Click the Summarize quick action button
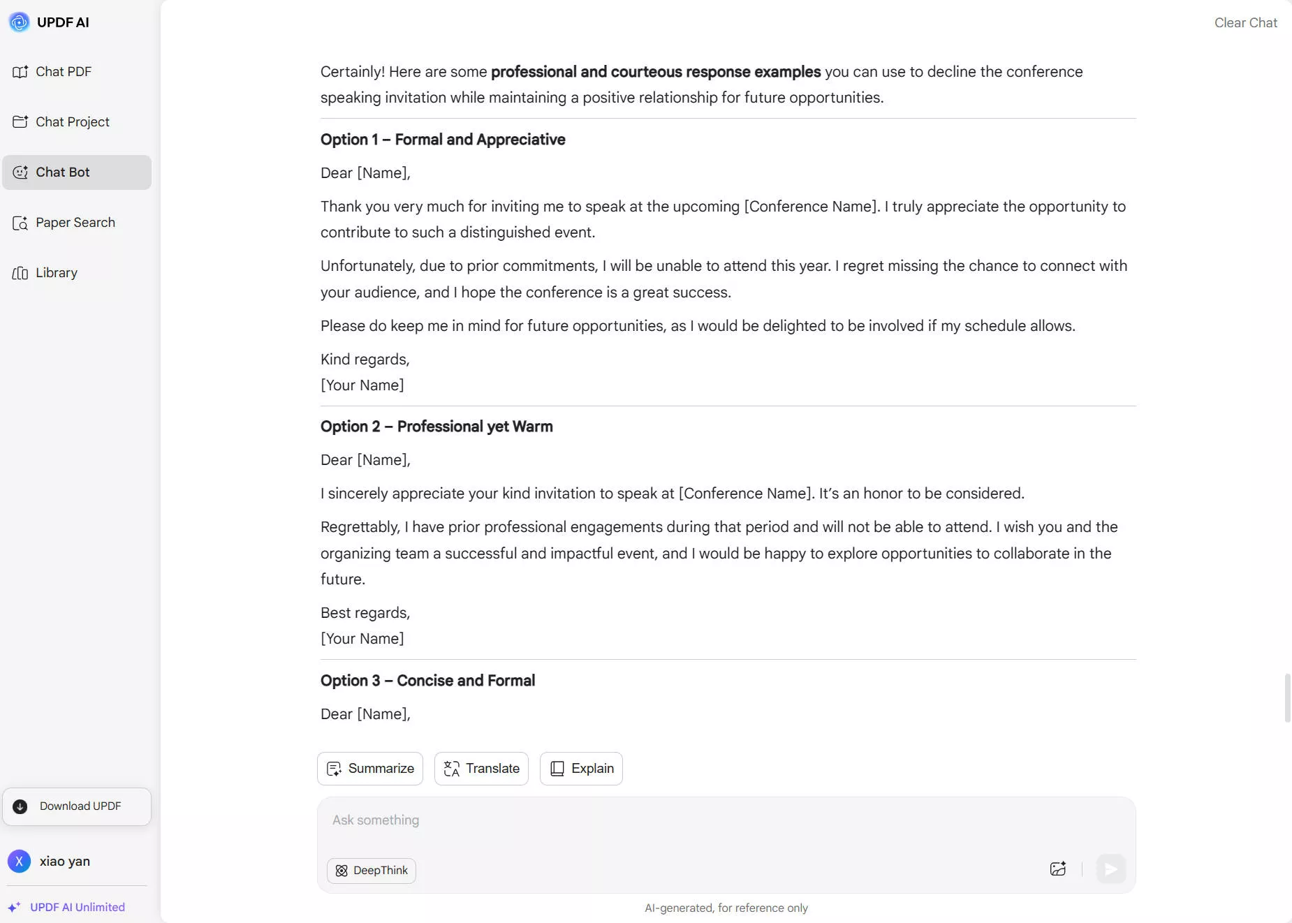 point(369,768)
